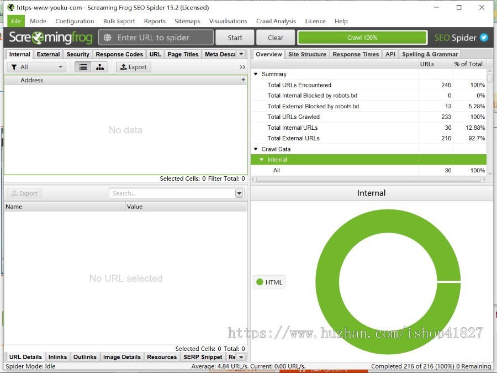Click the HTML legend green dot
This screenshot has width=497, height=373.
(260, 282)
